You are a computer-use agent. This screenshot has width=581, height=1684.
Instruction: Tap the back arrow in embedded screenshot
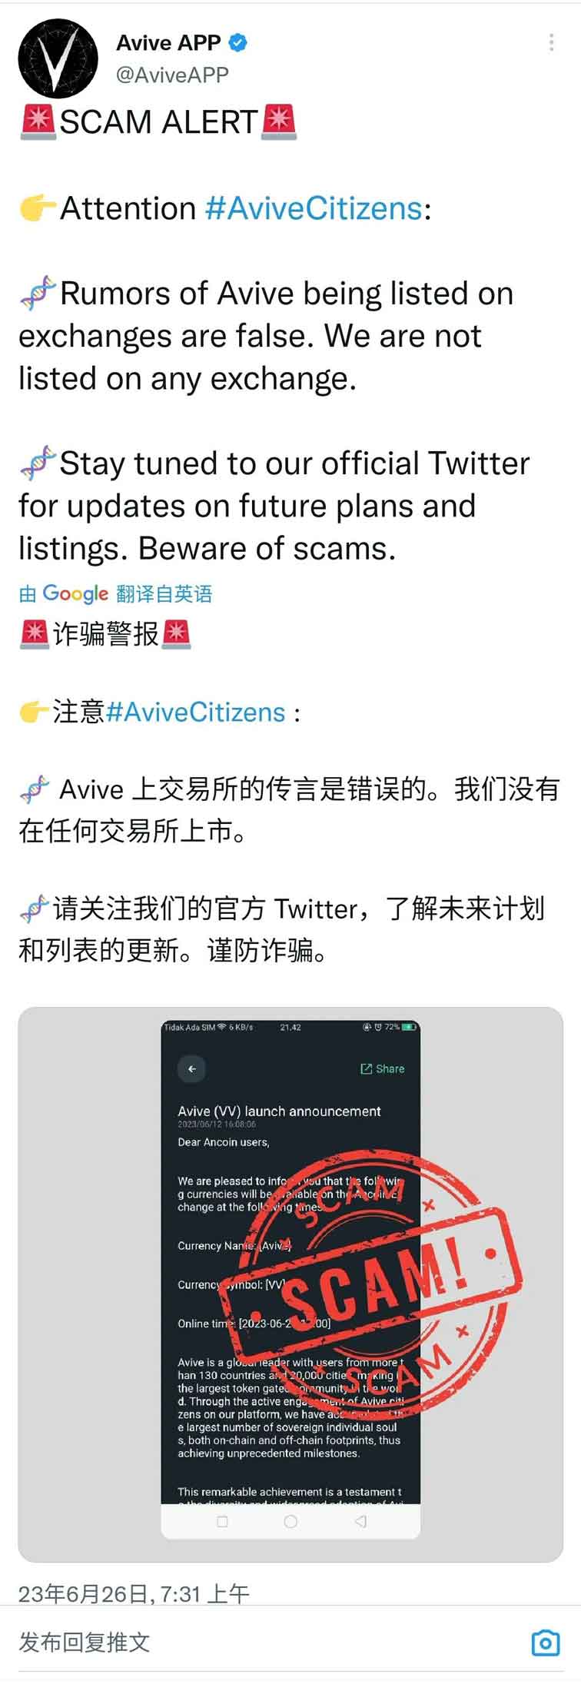coord(192,1068)
